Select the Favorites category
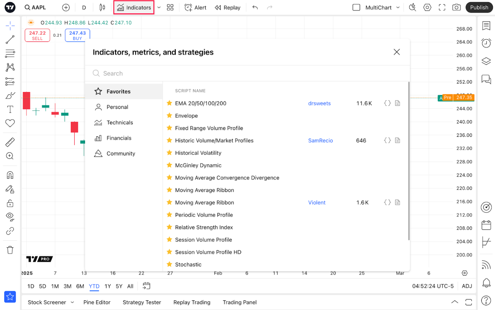Viewport: 495px width, 310px height. [124, 92]
